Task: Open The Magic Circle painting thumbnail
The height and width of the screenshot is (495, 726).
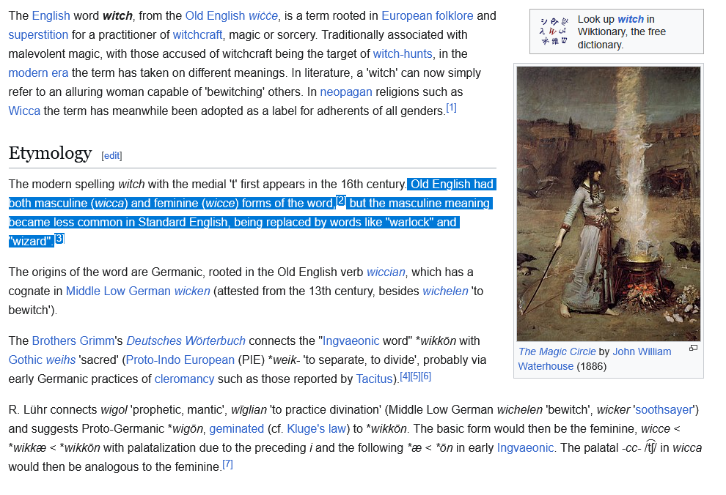Action: [609, 204]
